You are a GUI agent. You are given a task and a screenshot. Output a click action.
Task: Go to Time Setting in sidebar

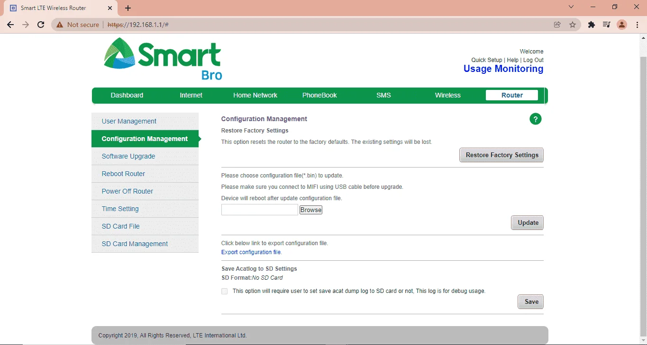click(145, 209)
